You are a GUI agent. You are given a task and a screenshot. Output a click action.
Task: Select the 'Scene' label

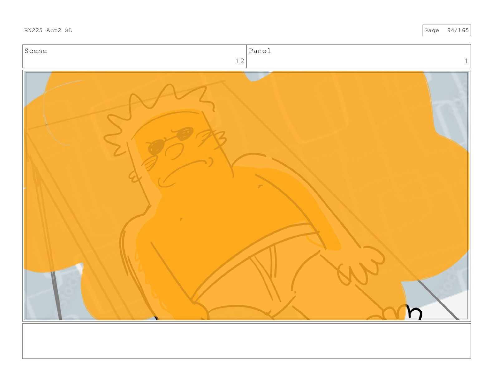[36, 51]
